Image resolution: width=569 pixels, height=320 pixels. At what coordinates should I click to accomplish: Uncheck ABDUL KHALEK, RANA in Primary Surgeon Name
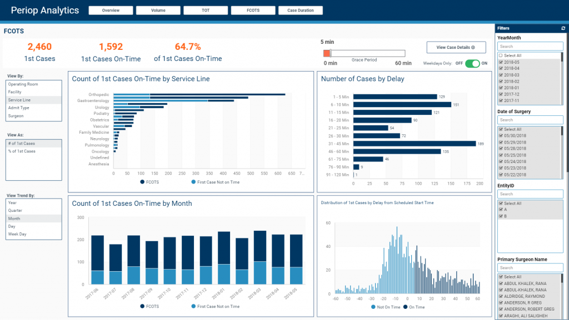click(x=503, y=283)
